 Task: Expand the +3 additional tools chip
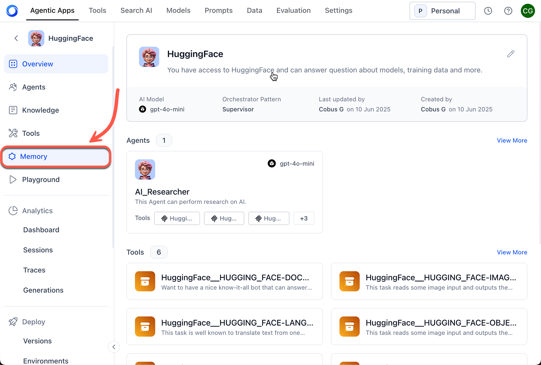click(304, 218)
